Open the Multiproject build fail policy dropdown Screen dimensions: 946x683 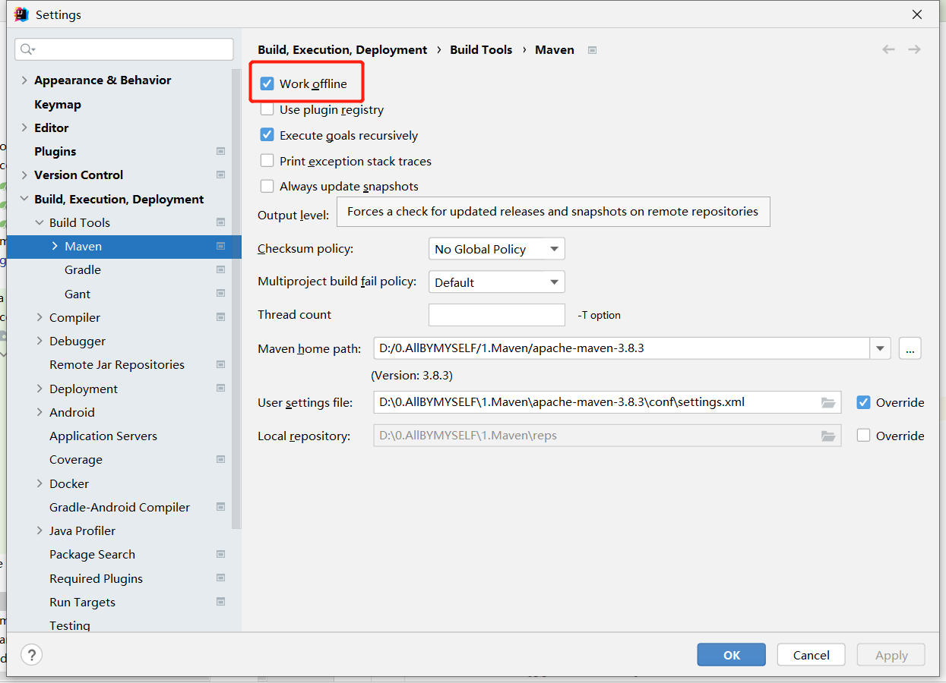tap(496, 282)
